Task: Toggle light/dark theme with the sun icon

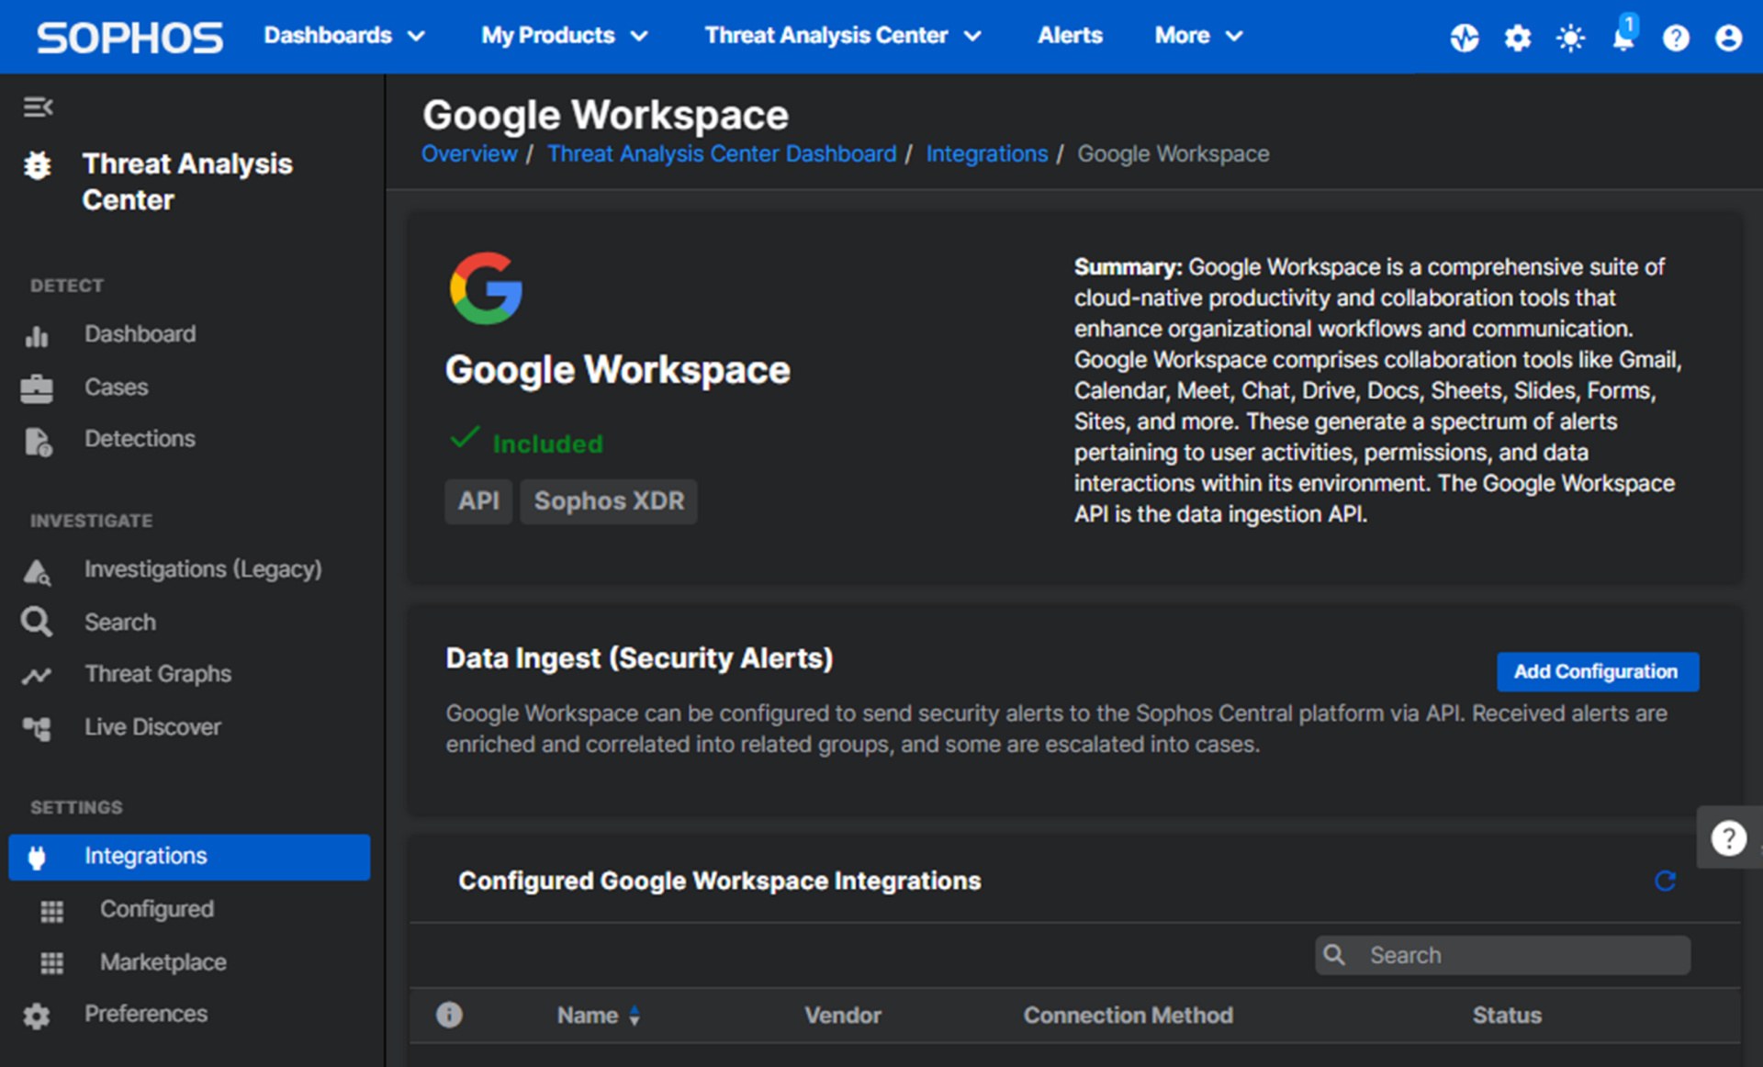Action: pyautogui.click(x=1569, y=38)
